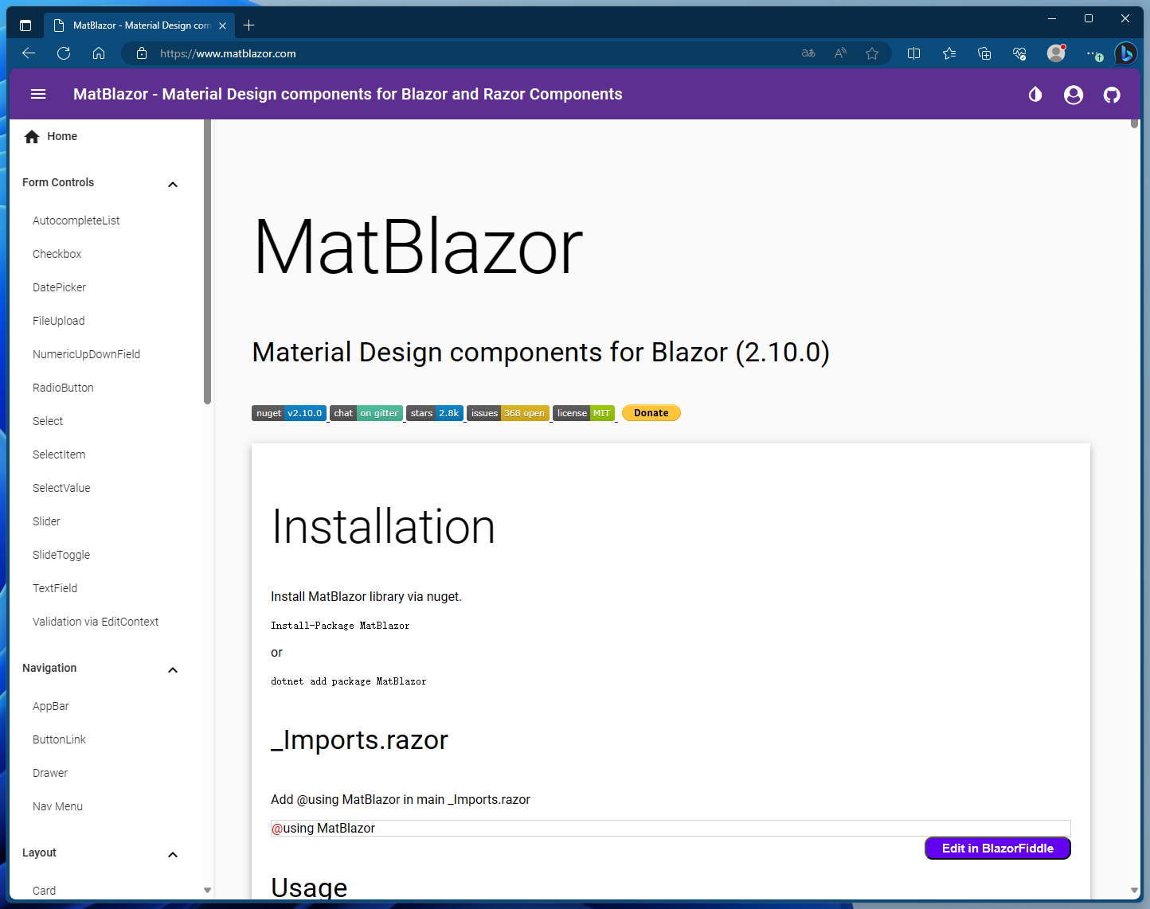Click the Home icon in the sidebar
Image resolution: width=1150 pixels, height=909 pixels.
(30, 136)
